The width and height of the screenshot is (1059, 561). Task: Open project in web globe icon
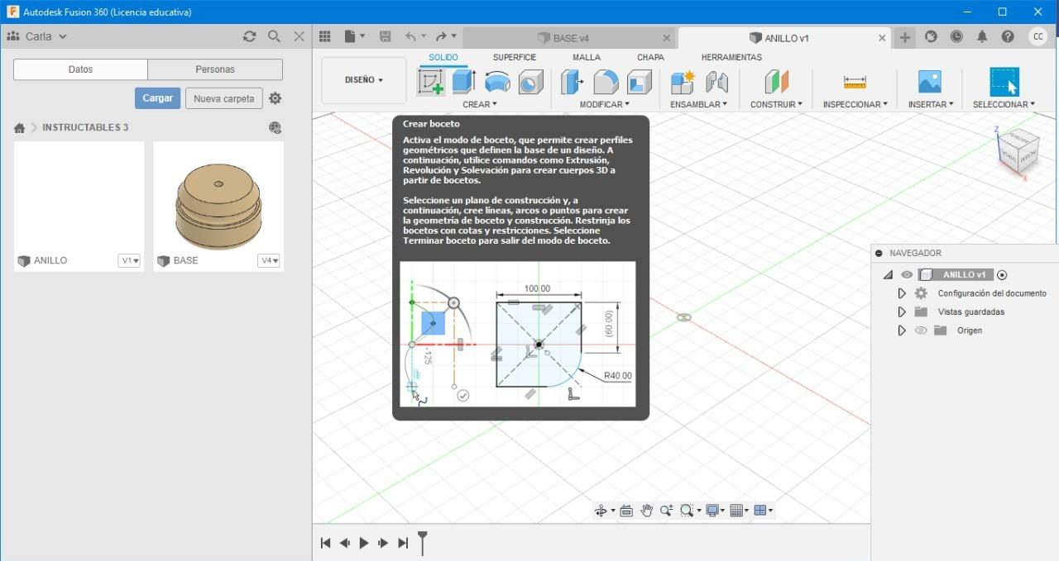click(276, 127)
